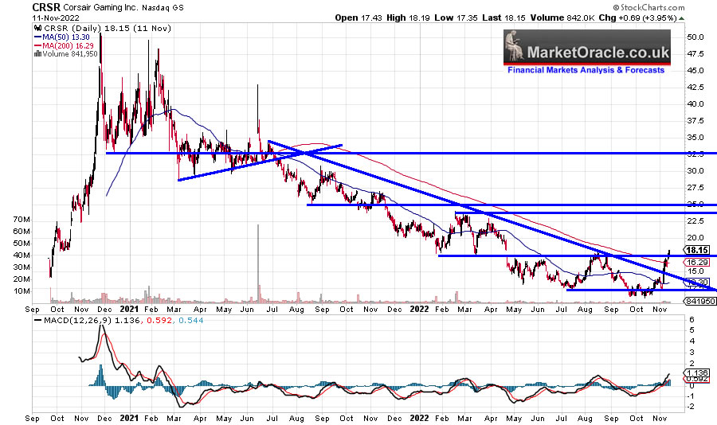Click the tallest gray volume spike bar in June 2021
The width and height of the screenshot is (717, 425).
[x=258, y=263]
